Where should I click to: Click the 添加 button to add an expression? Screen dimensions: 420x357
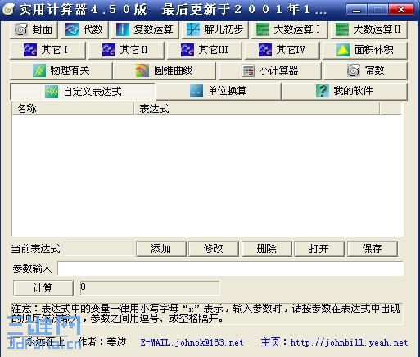(161, 249)
